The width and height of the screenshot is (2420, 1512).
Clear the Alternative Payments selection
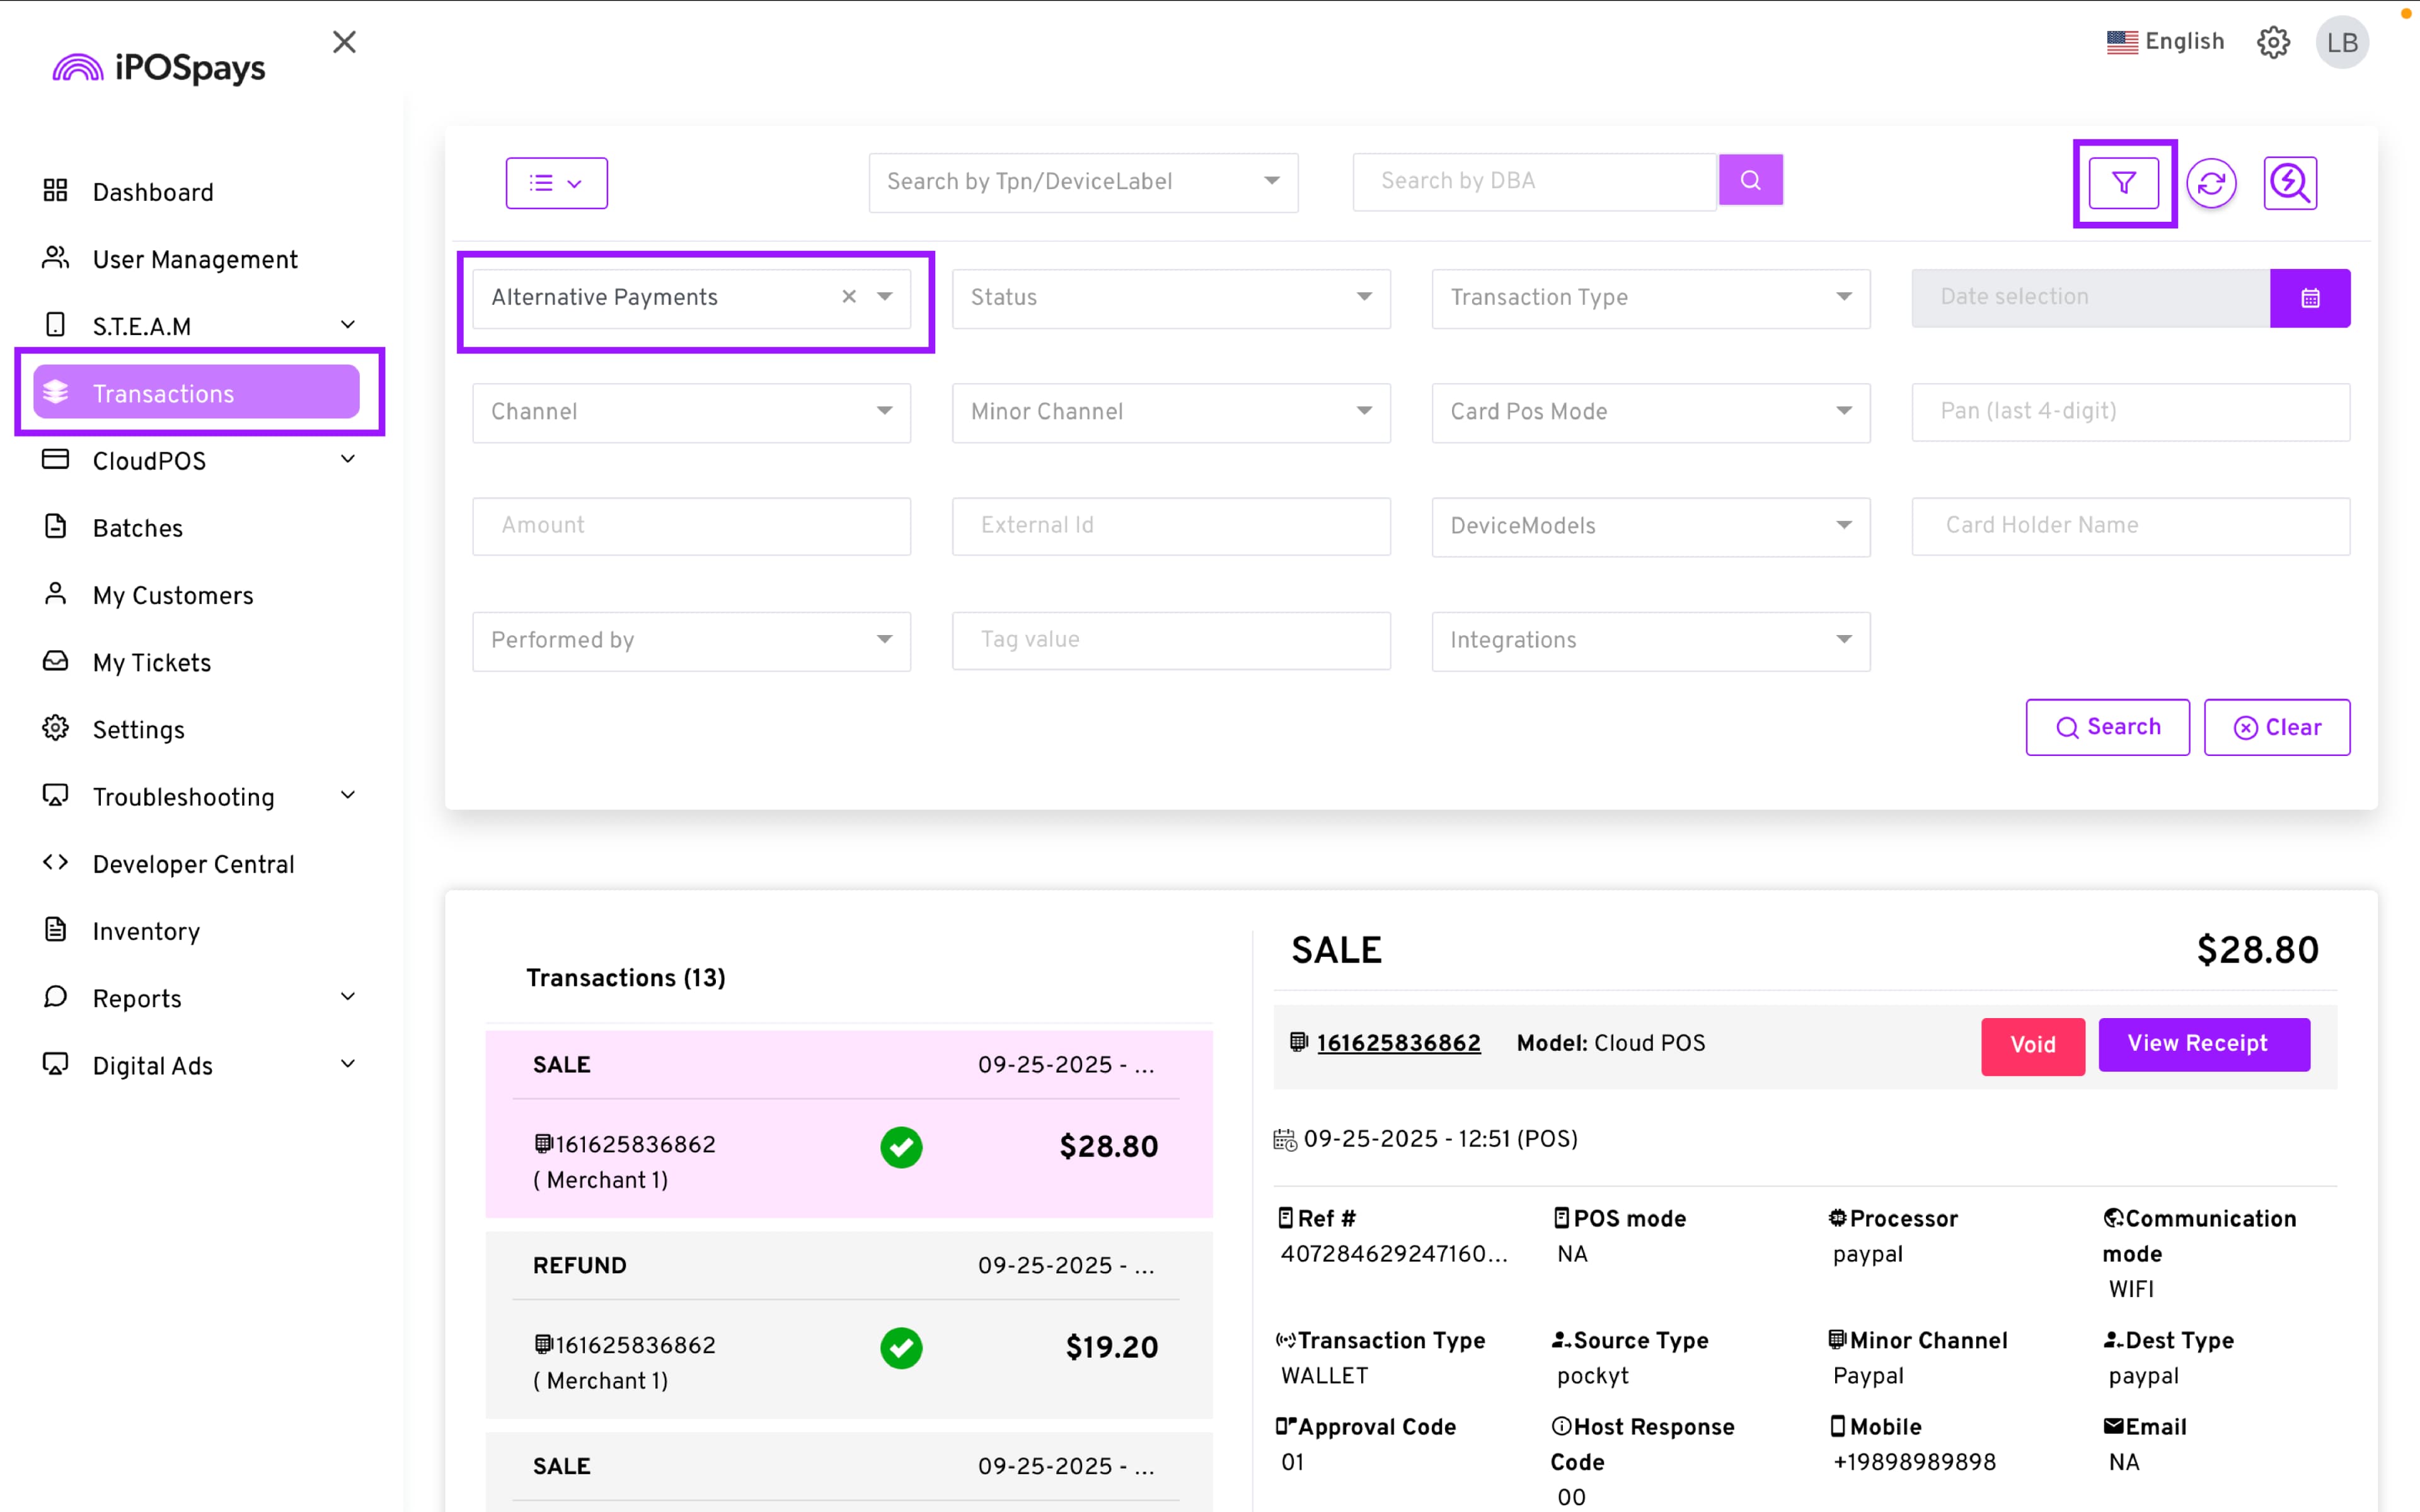tap(849, 297)
